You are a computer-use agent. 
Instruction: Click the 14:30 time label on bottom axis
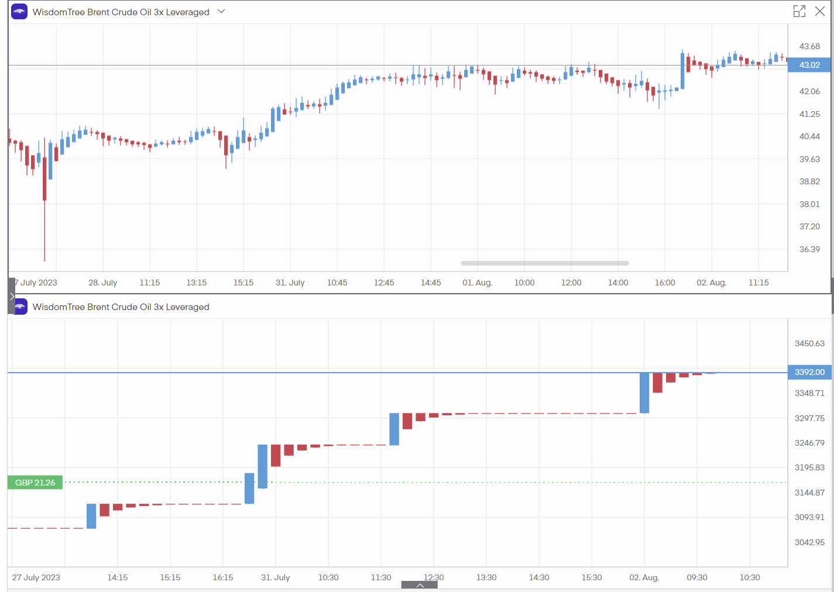coord(539,577)
